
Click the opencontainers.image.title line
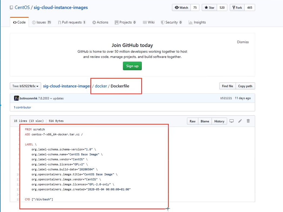(x=74, y=174)
